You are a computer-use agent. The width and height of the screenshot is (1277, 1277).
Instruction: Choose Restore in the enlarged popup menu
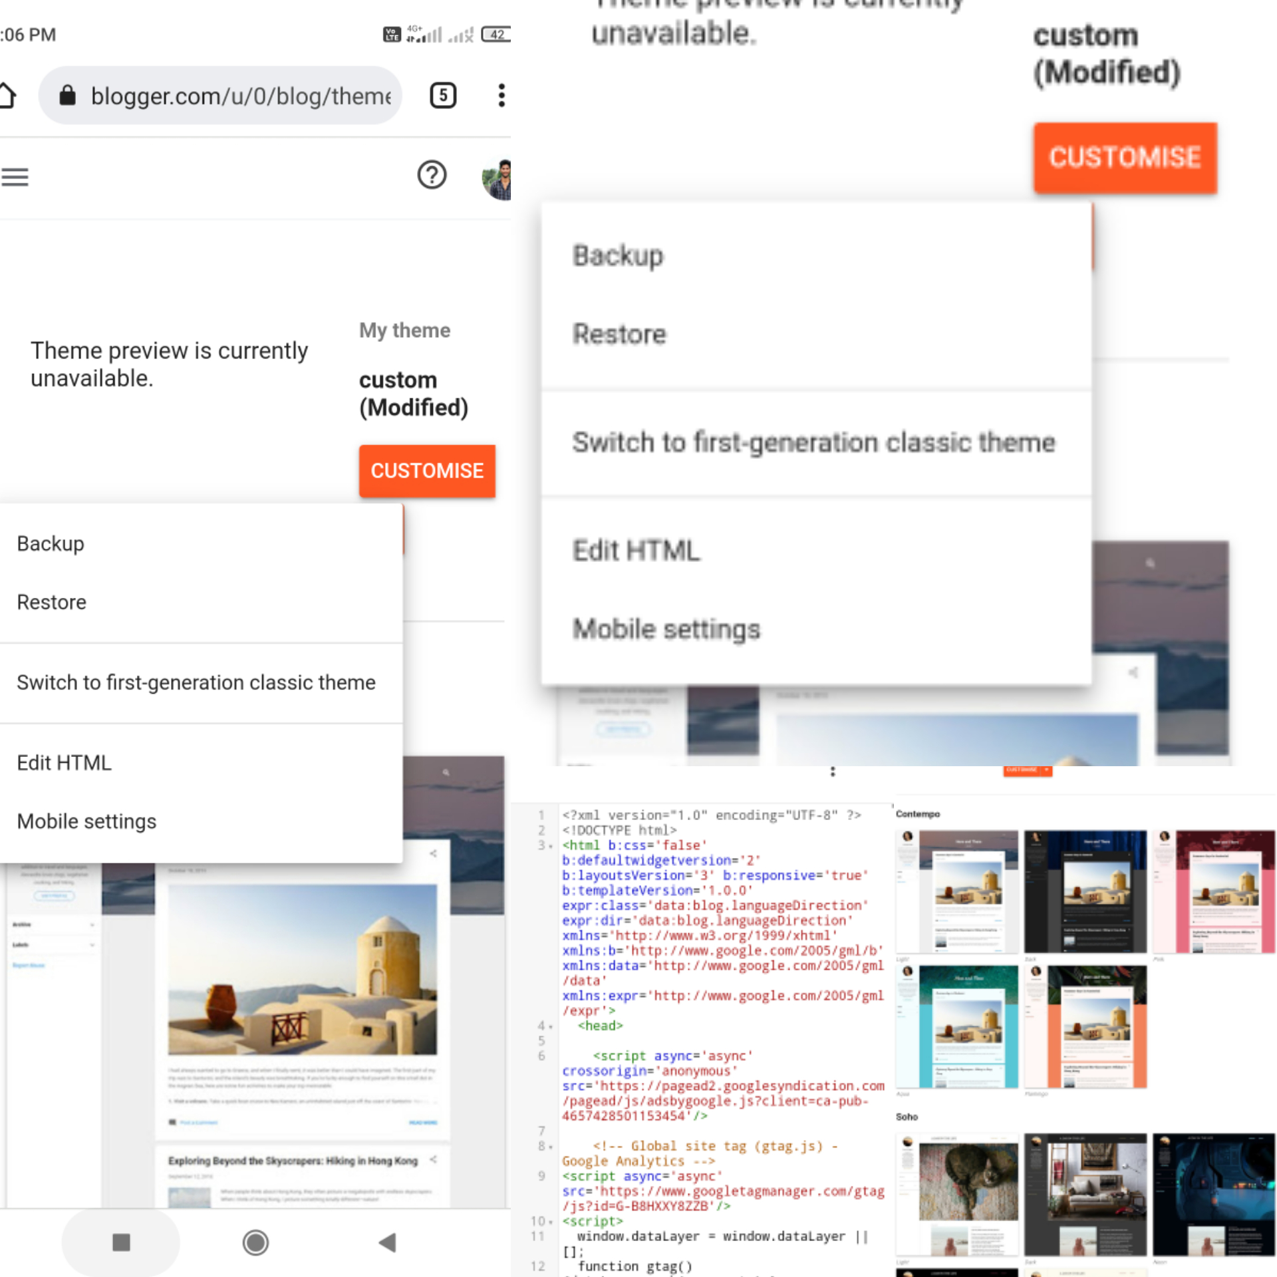[816, 334]
